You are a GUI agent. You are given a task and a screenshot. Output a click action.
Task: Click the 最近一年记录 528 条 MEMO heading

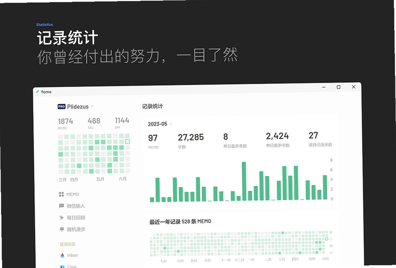[x=180, y=222]
